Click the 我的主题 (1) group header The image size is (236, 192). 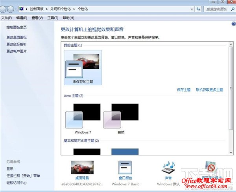point(73,45)
